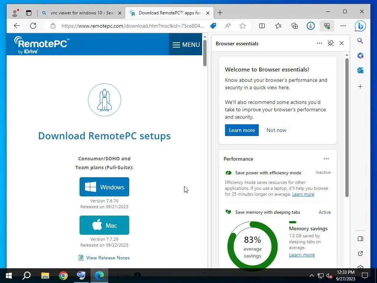Open the shopping price tag icon
Viewport: 377px width, 283px height.
[213, 26]
